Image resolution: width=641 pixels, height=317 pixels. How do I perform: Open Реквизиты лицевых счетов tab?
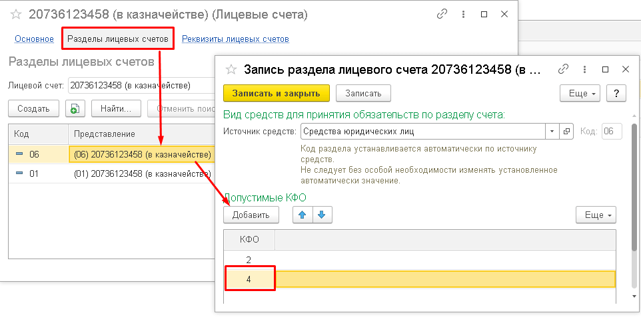coord(235,39)
